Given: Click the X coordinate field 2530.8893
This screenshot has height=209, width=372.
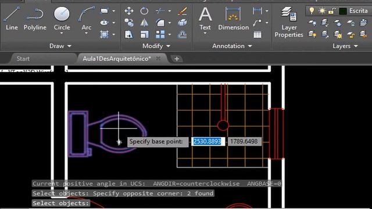Looking at the screenshot, I should pyautogui.click(x=208, y=142).
